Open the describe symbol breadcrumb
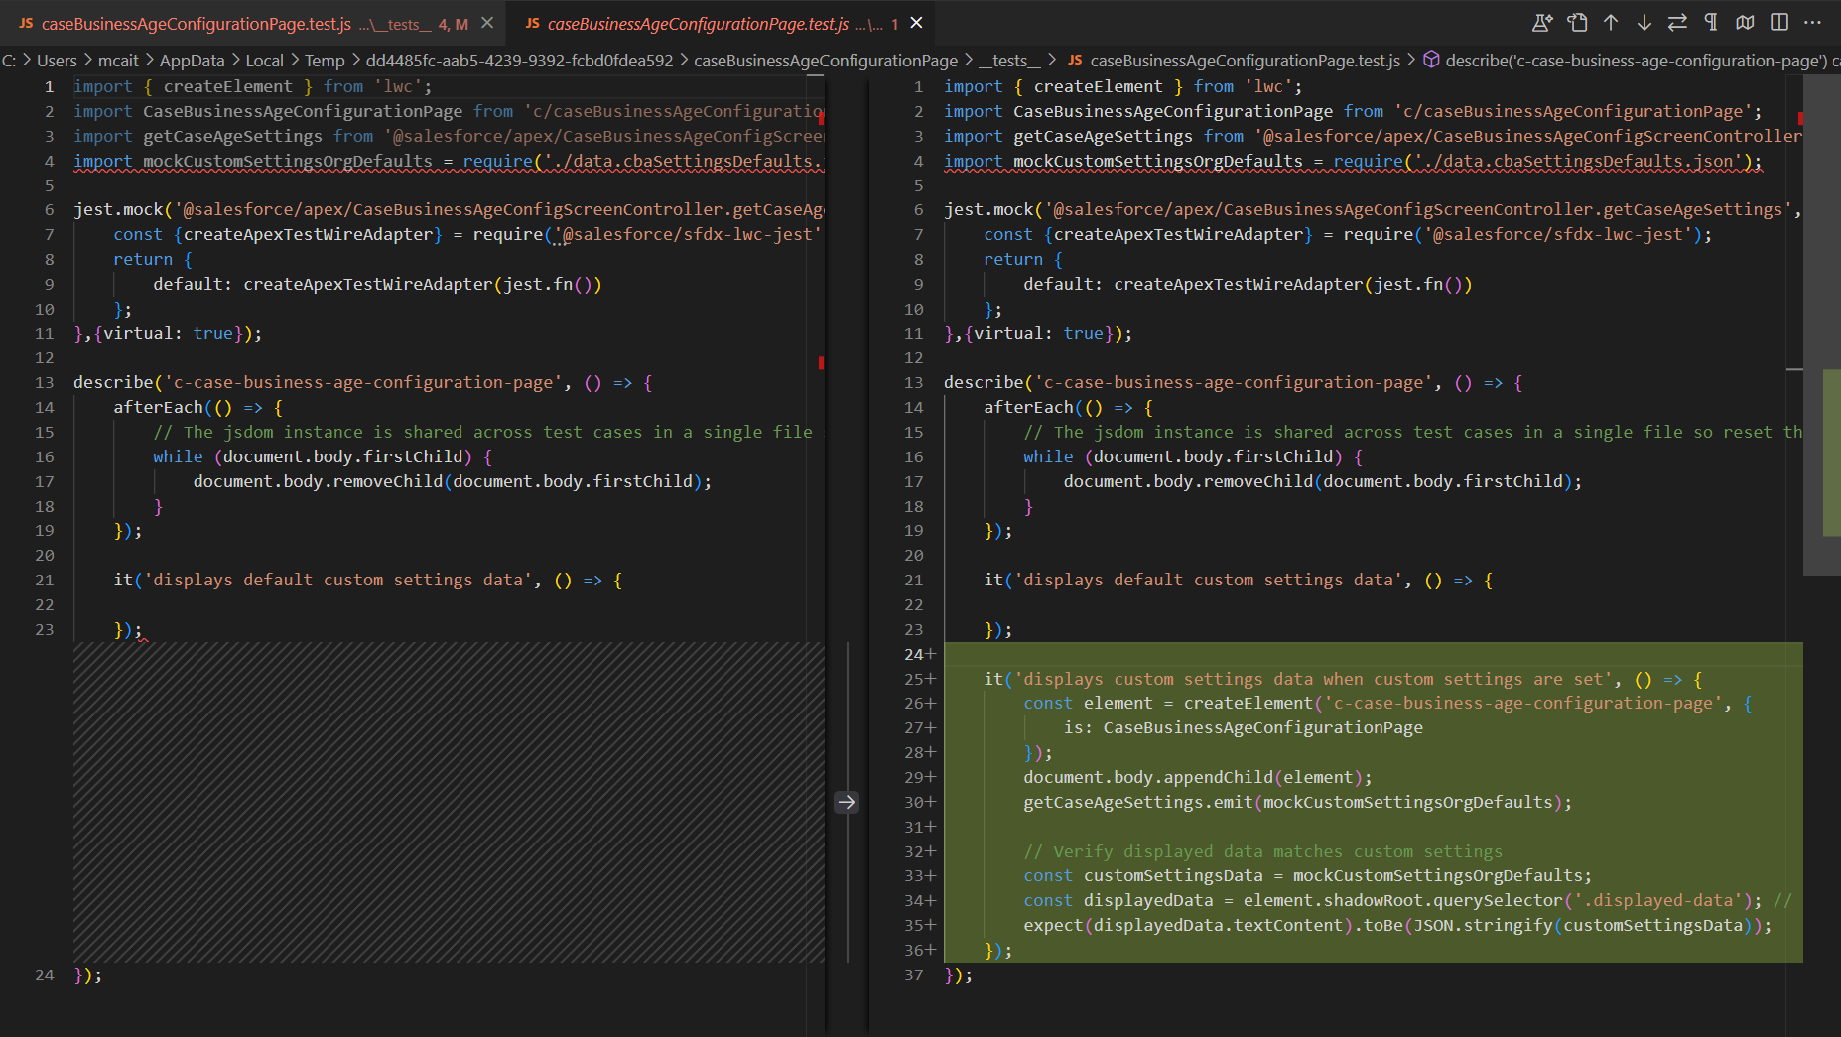The height and width of the screenshot is (1037, 1841). pyautogui.click(x=1636, y=61)
